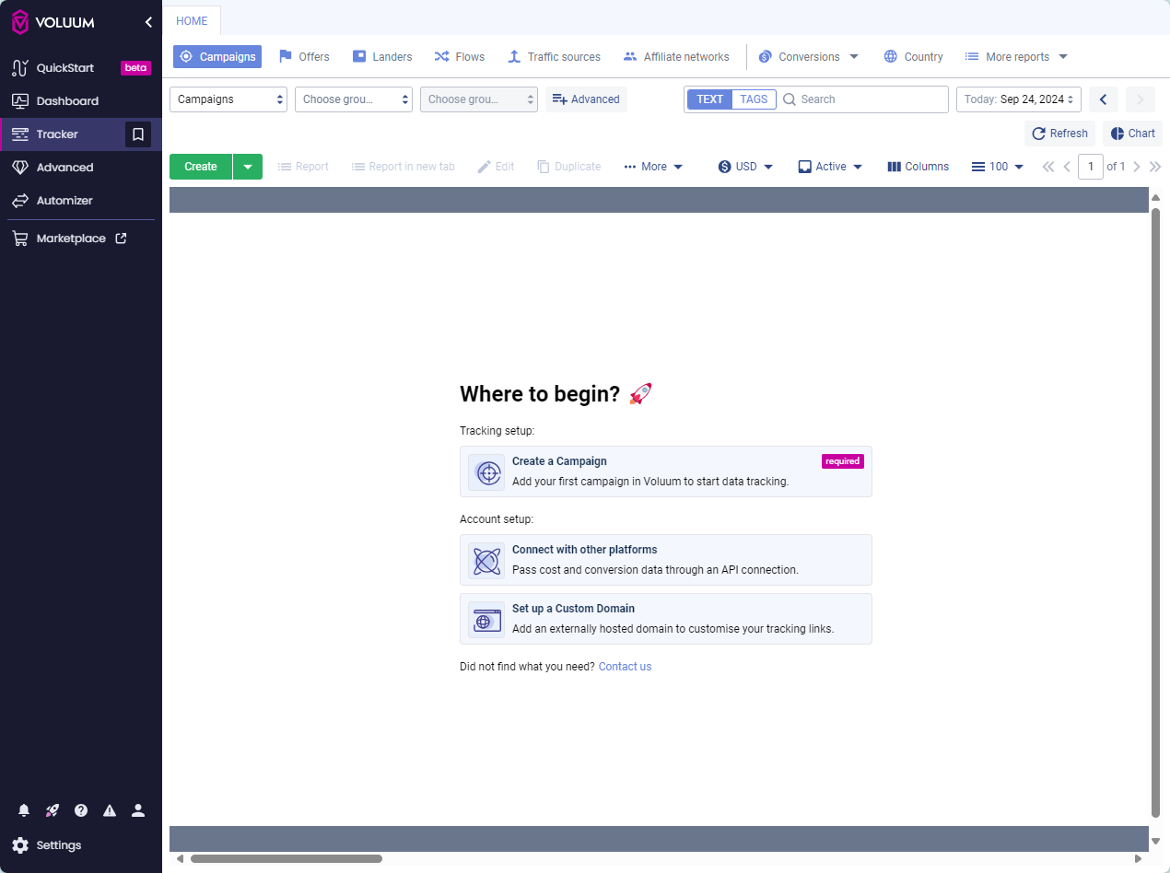Switch search mode to TAGS
This screenshot has height=873, width=1170.
tap(754, 99)
